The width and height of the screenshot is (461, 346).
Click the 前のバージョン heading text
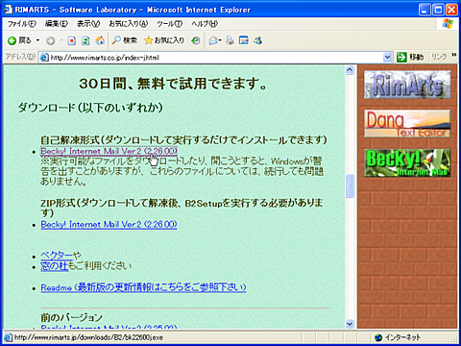[x=71, y=317]
